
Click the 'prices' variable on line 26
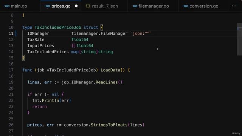click(x=34, y=125)
